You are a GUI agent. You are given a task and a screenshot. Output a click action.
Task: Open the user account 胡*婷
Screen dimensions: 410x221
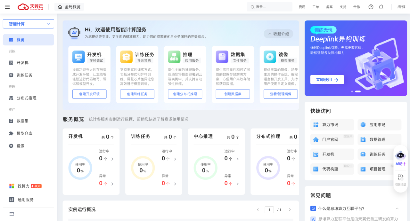(x=401, y=7)
